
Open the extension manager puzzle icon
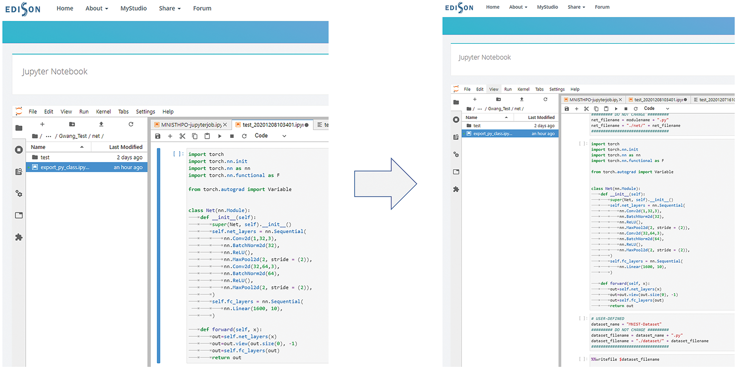(x=19, y=237)
